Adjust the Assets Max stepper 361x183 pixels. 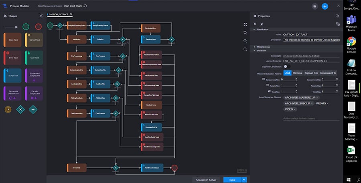337,86
